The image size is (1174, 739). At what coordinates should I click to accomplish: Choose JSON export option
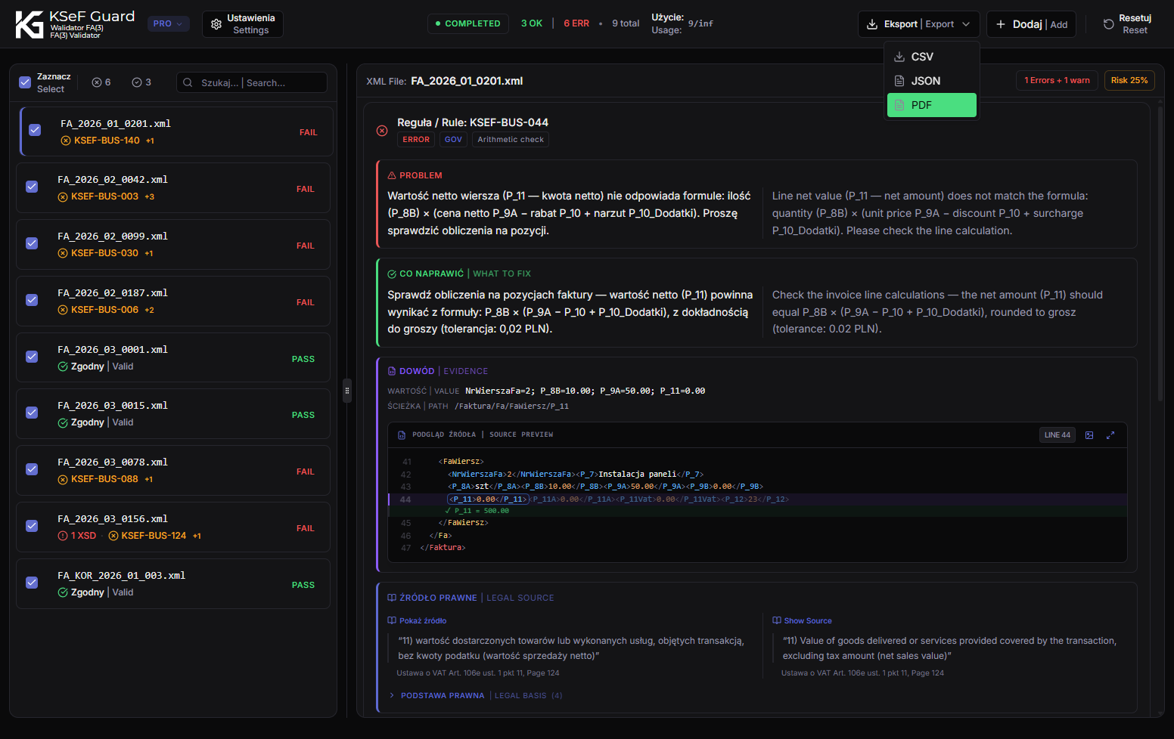tap(932, 81)
